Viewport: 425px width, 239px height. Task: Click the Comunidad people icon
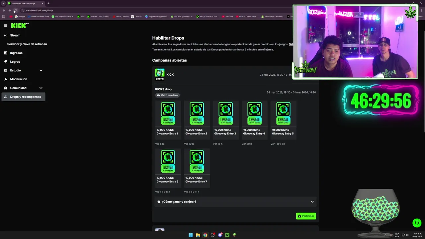pyautogui.click(x=6, y=88)
